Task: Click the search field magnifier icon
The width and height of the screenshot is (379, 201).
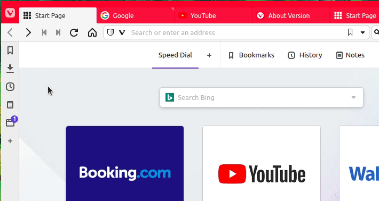Action: coord(376,32)
